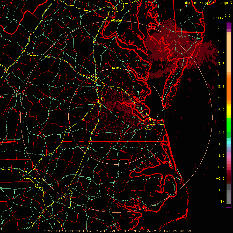This screenshot has height=233, width=233.
Task: Click the 2 JAN 26 date text
Action: [167, 231]
